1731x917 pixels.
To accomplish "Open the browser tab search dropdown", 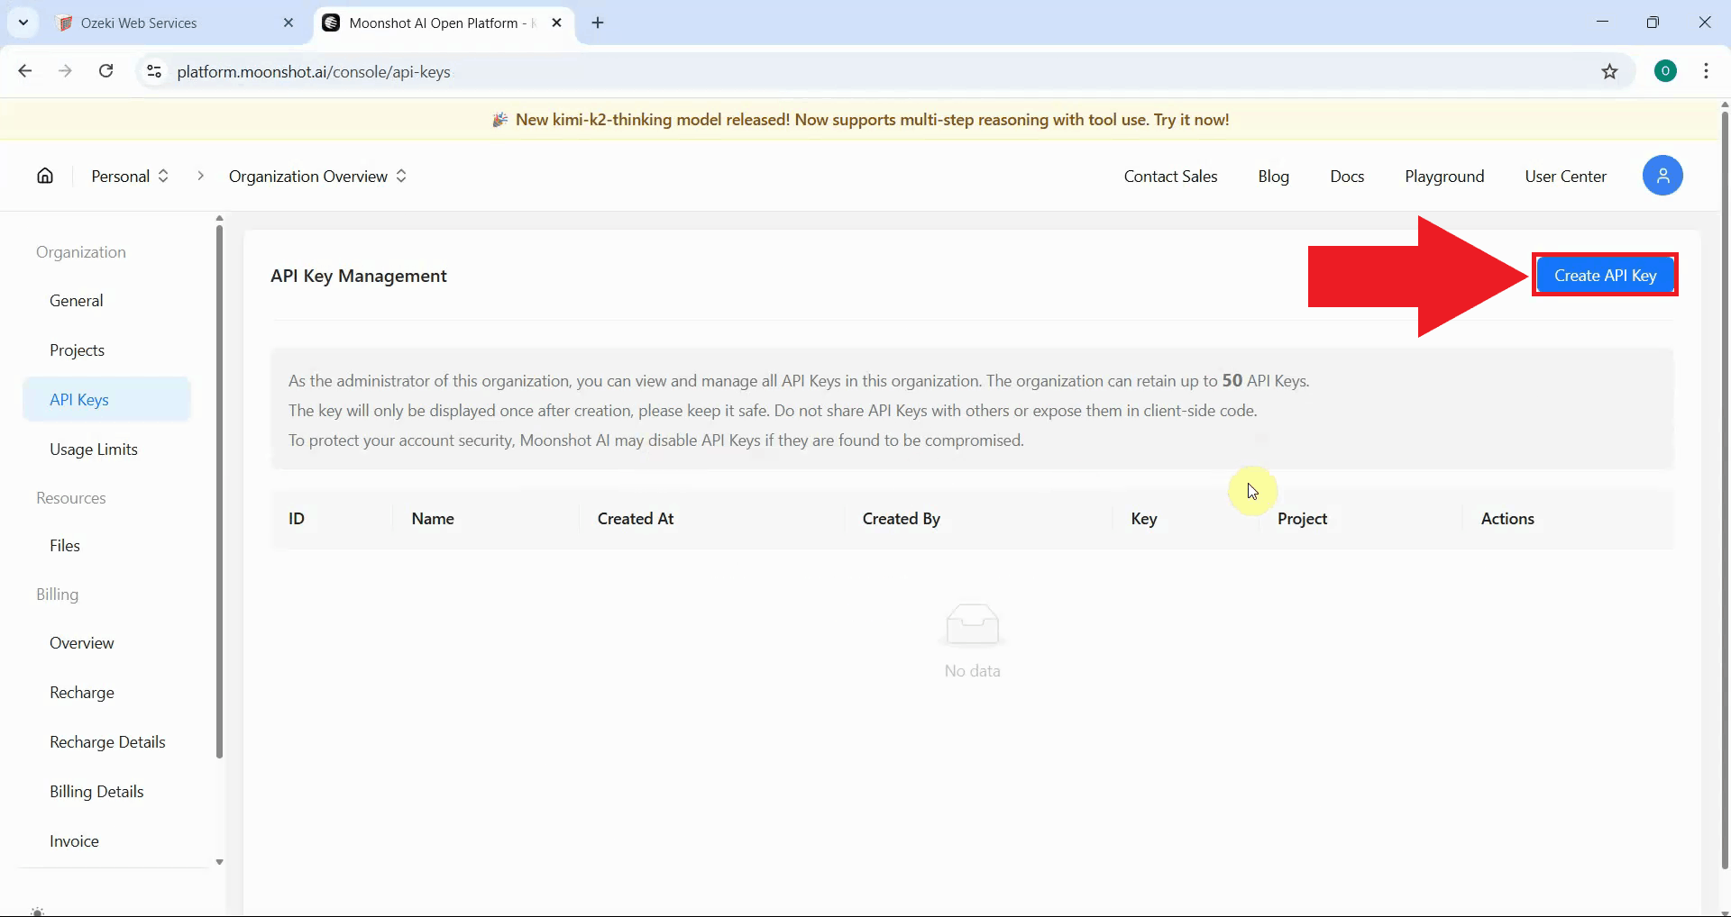I will [x=23, y=23].
